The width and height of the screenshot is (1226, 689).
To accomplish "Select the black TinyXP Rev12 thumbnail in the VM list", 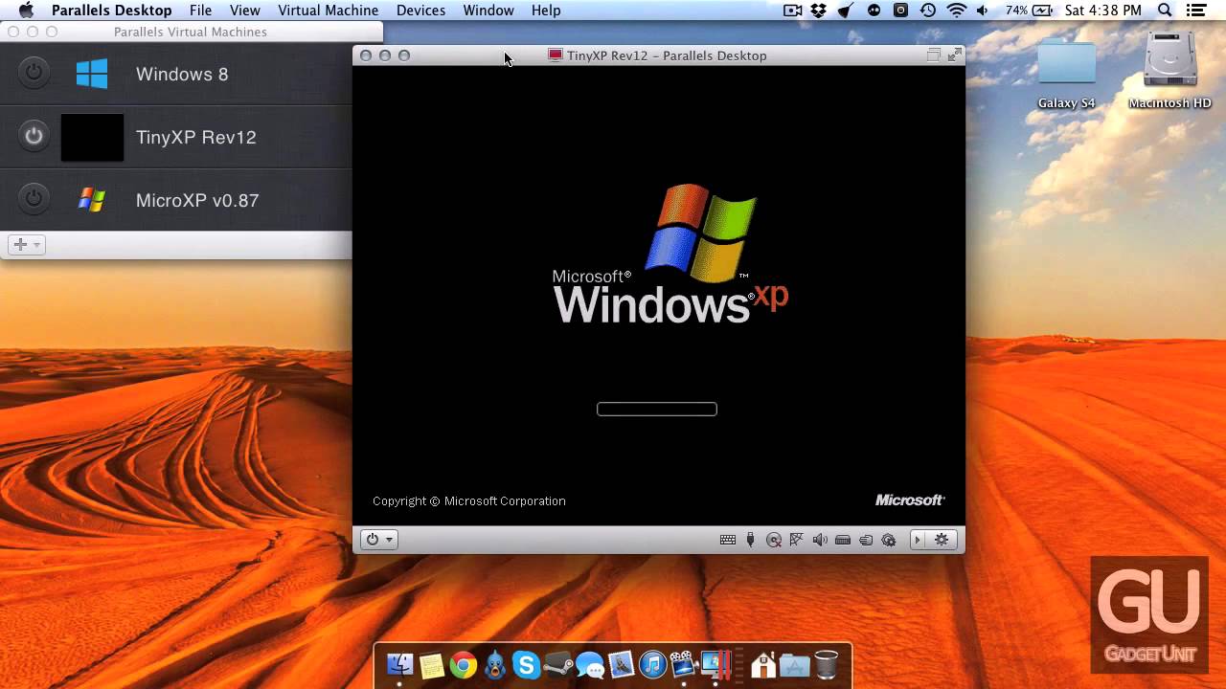I will click(92, 137).
